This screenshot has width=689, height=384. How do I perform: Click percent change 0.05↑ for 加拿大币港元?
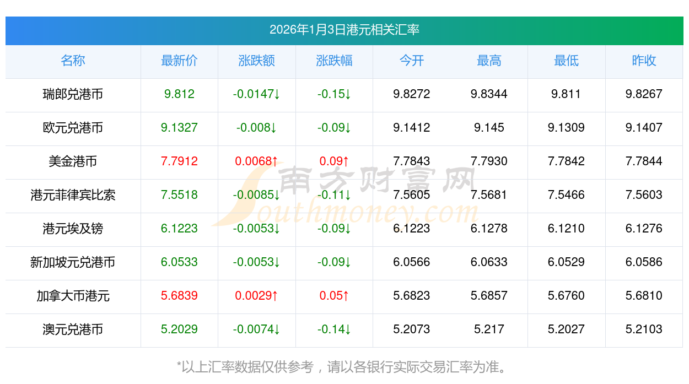click(334, 296)
